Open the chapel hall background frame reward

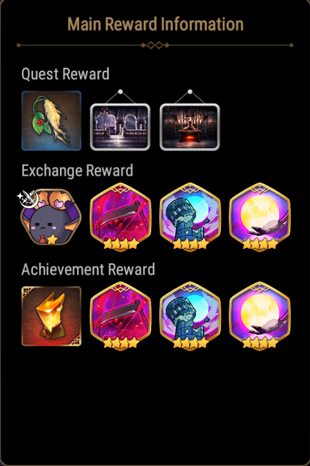click(120, 127)
